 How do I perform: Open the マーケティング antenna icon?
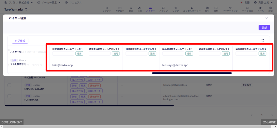tap(230, 8)
